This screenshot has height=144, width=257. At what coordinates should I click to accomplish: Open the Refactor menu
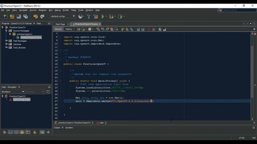[x=43, y=10]
